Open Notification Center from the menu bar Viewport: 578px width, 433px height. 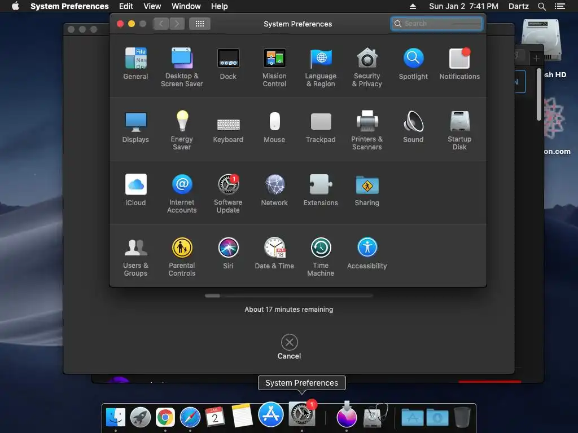point(560,6)
